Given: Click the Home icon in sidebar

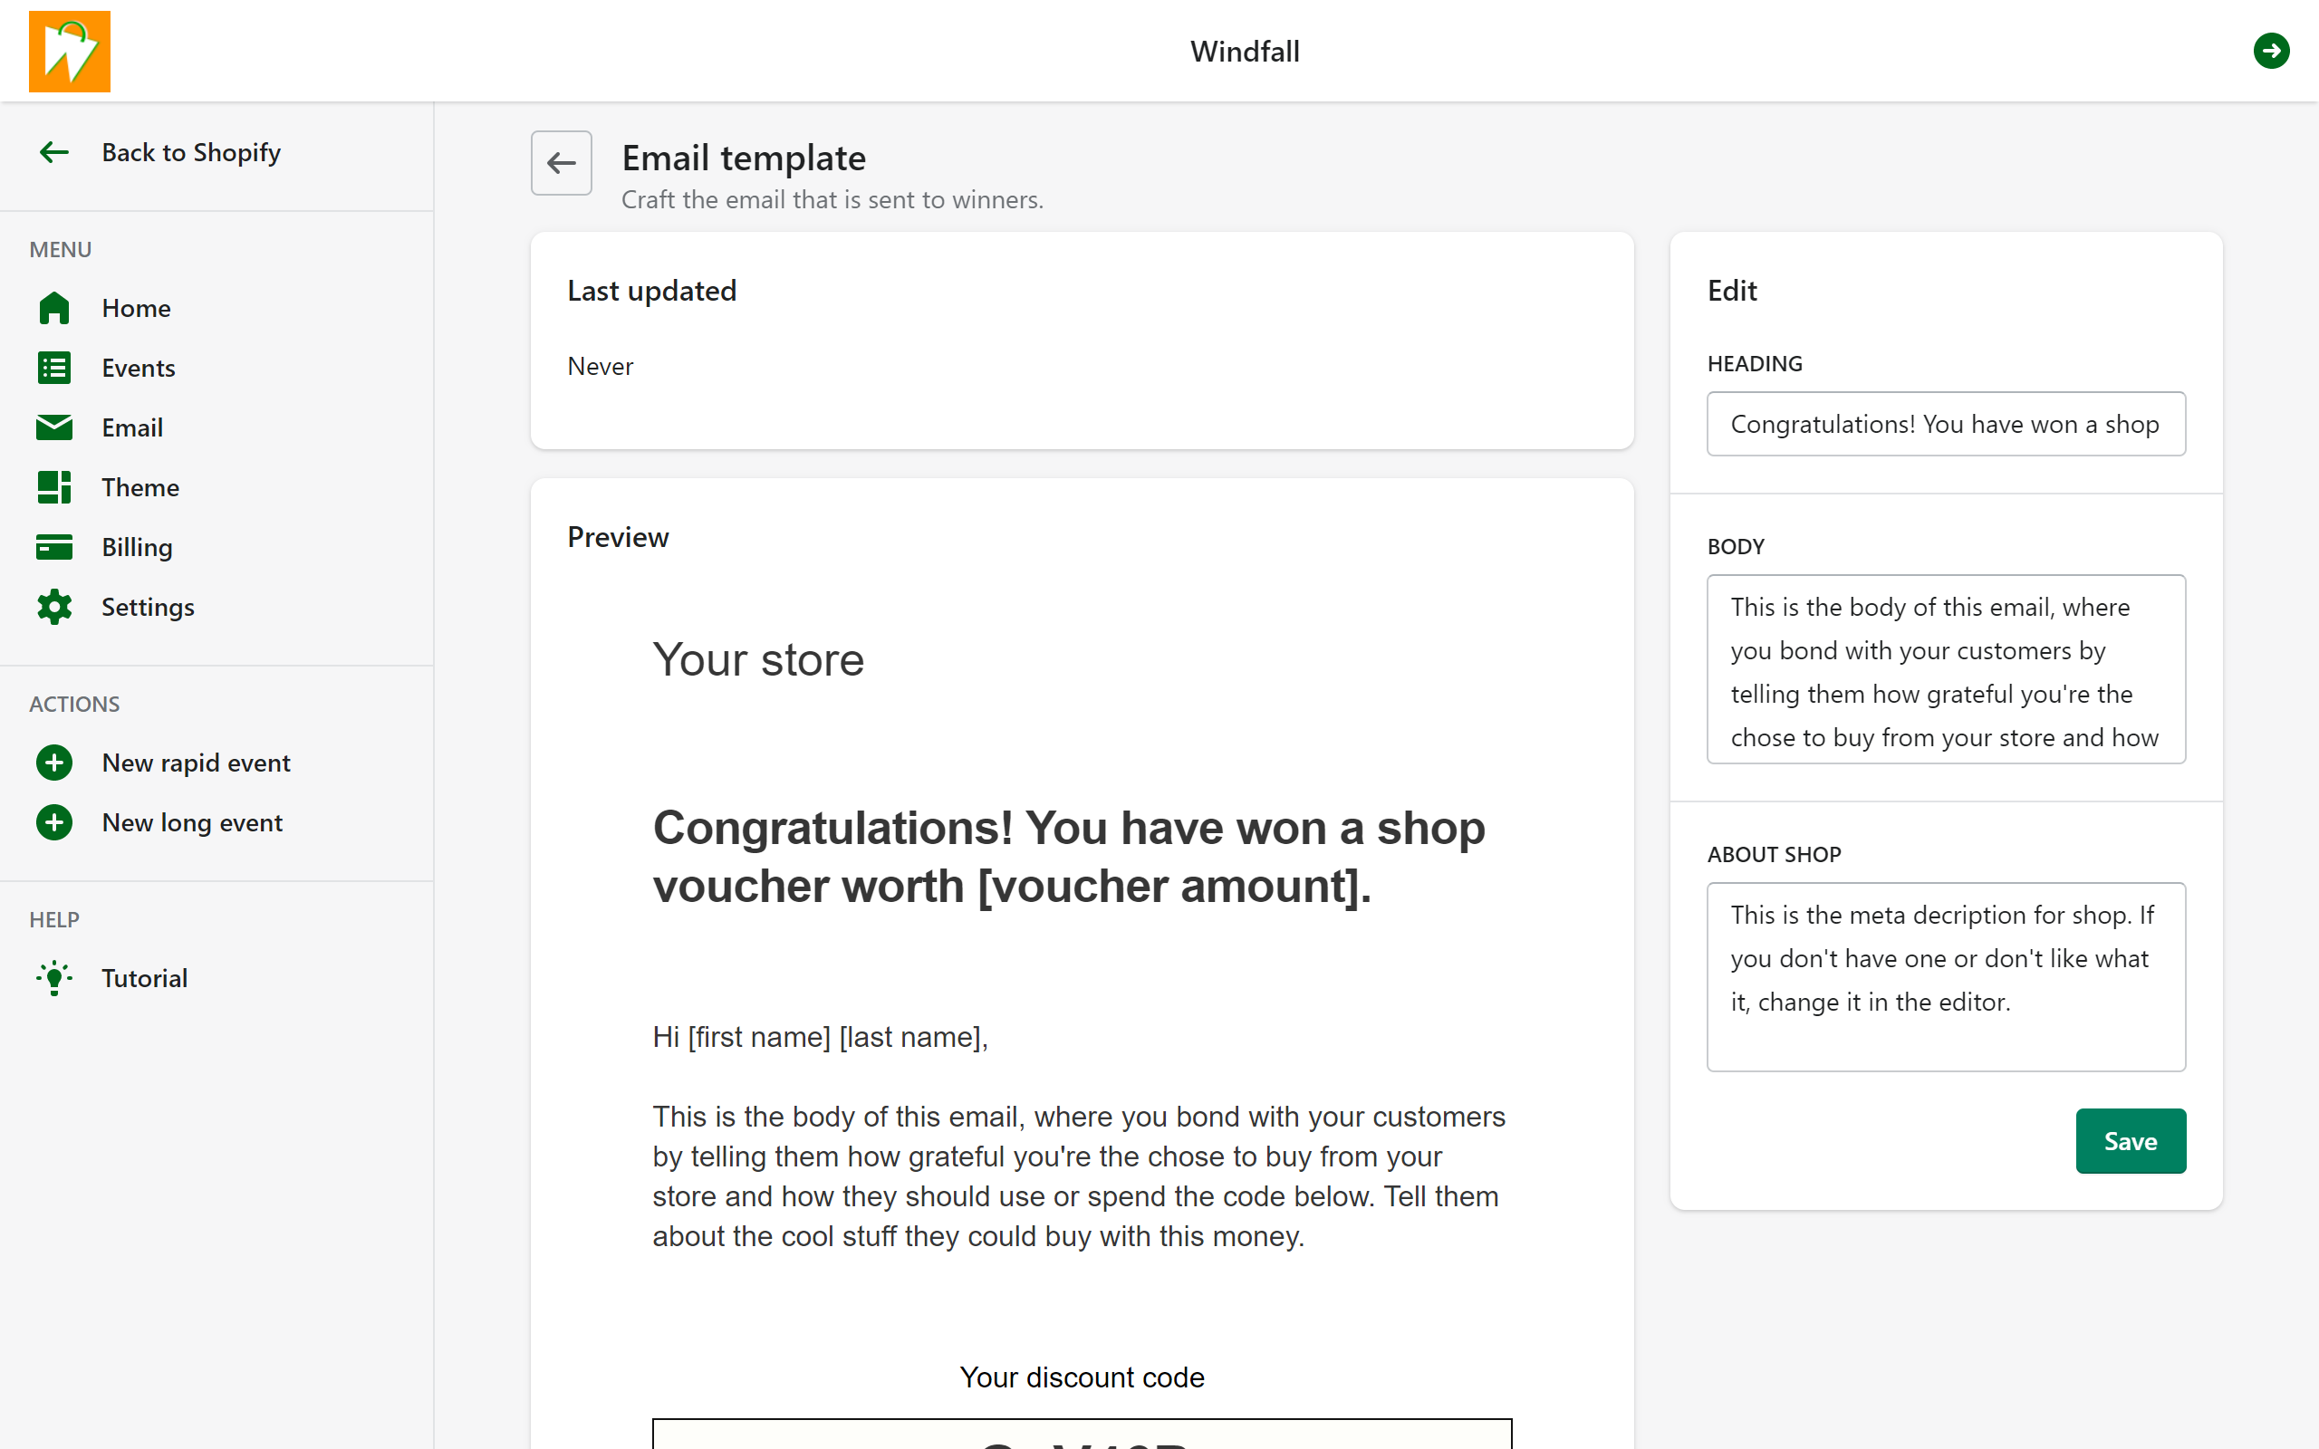Looking at the screenshot, I should point(57,307).
